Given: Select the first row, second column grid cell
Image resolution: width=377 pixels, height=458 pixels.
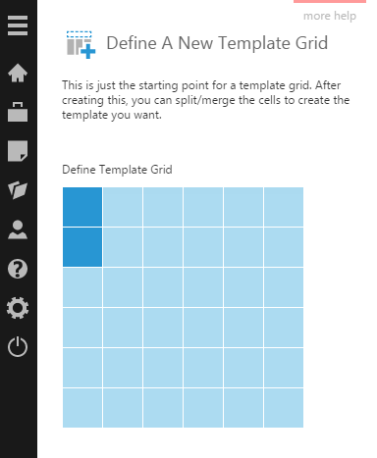Looking at the screenshot, I should pyautogui.click(x=123, y=207).
